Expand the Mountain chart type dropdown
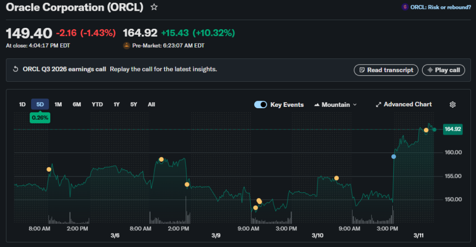Viewport: 476px width, 247px height. pos(336,104)
